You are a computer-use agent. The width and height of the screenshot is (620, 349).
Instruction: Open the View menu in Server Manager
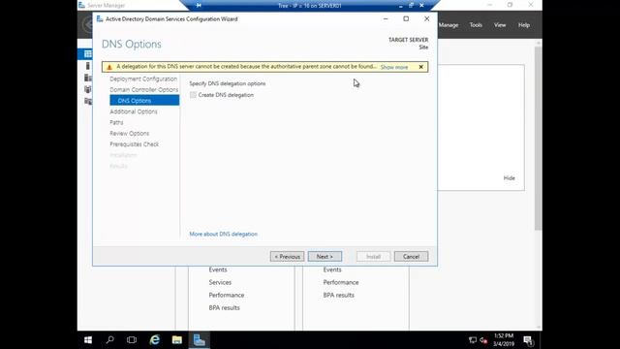[500, 25]
